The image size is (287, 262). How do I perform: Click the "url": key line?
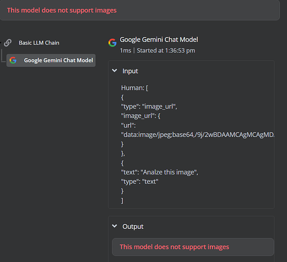click(129, 125)
